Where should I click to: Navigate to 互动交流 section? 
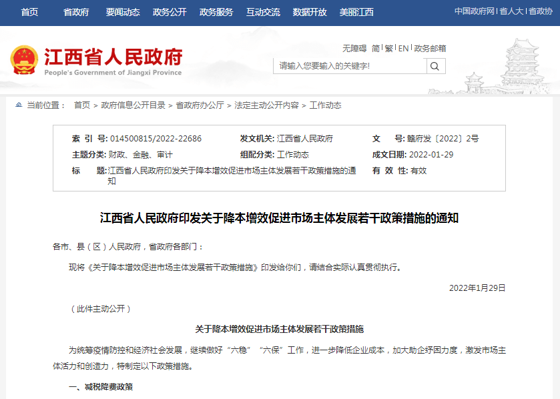pyautogui.click(x=263, y=12)
